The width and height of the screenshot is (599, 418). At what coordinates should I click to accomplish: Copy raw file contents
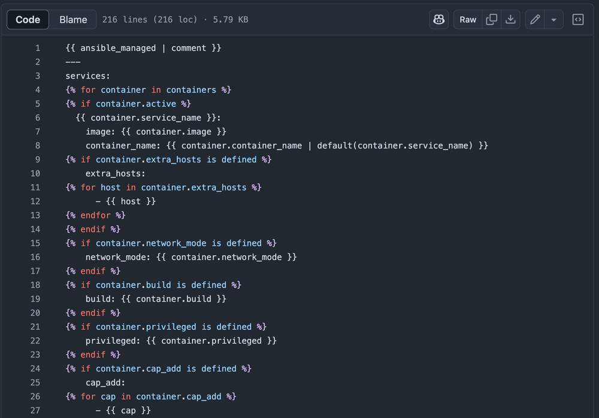(491, 19)
